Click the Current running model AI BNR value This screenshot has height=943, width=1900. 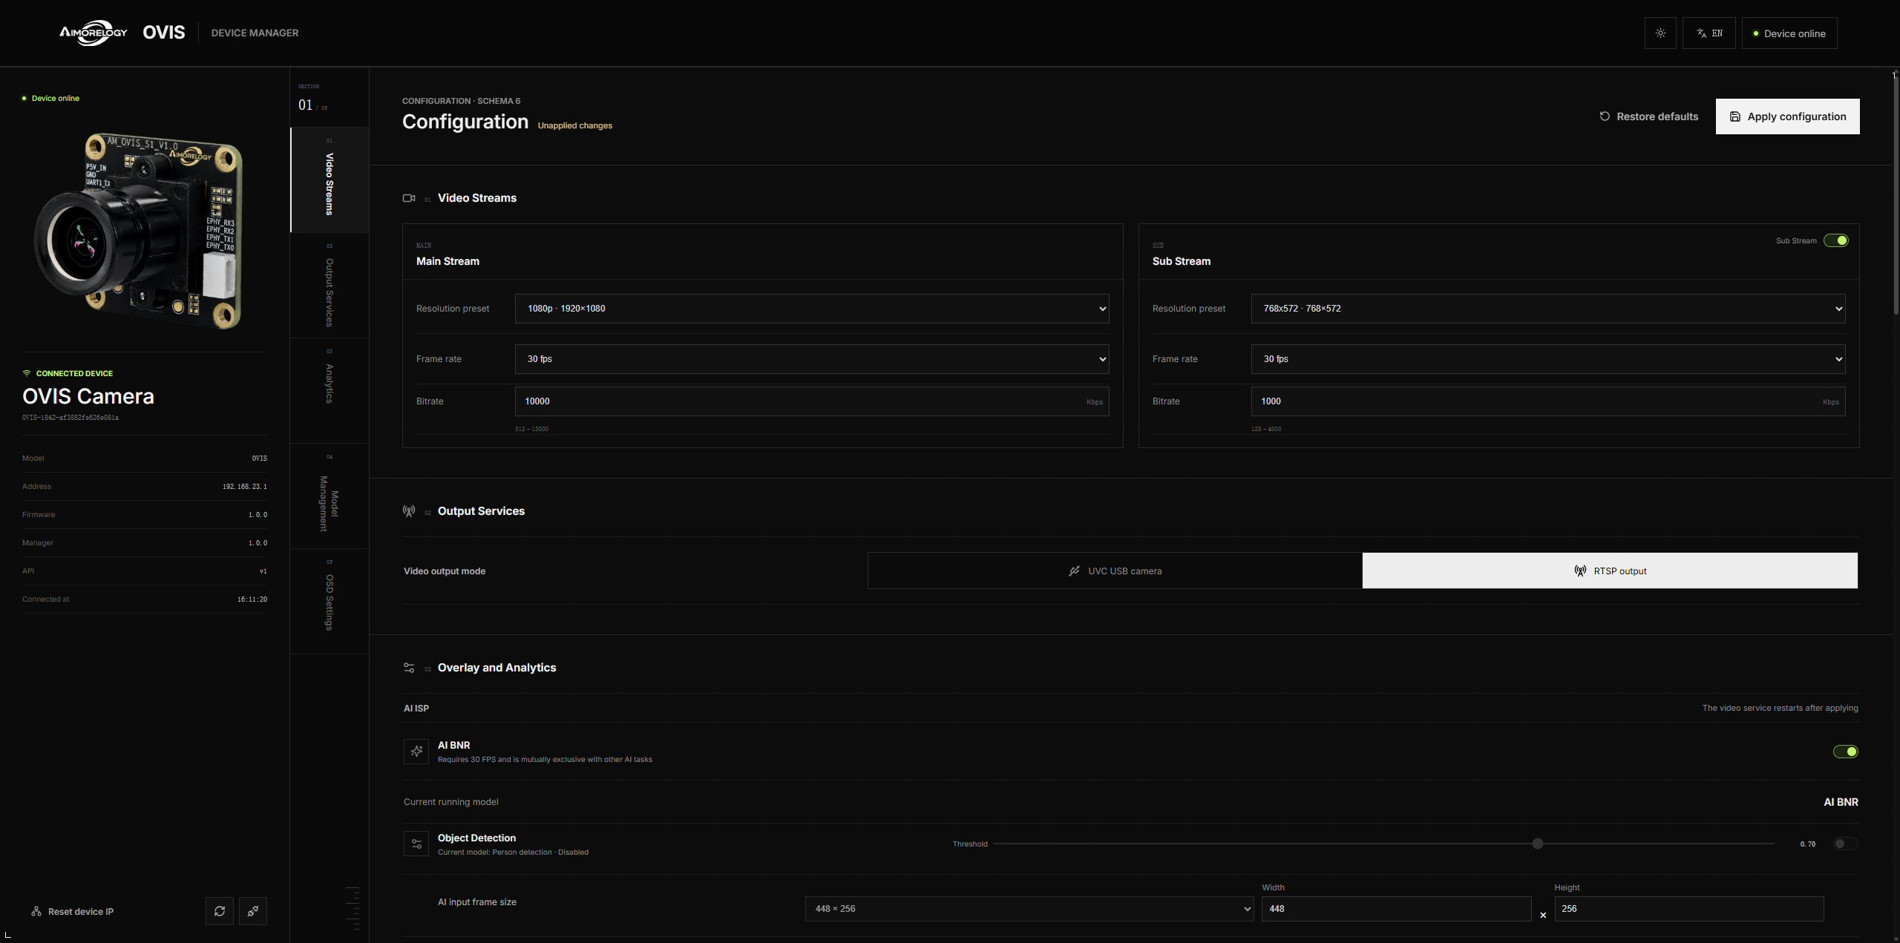(1841, 802)
